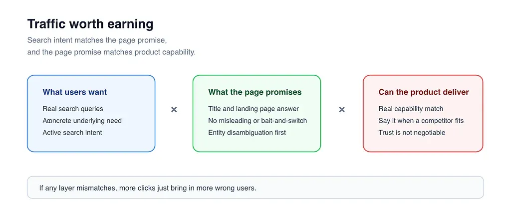Click 'Say it when a competitor fits'

(x=421, y=121)
